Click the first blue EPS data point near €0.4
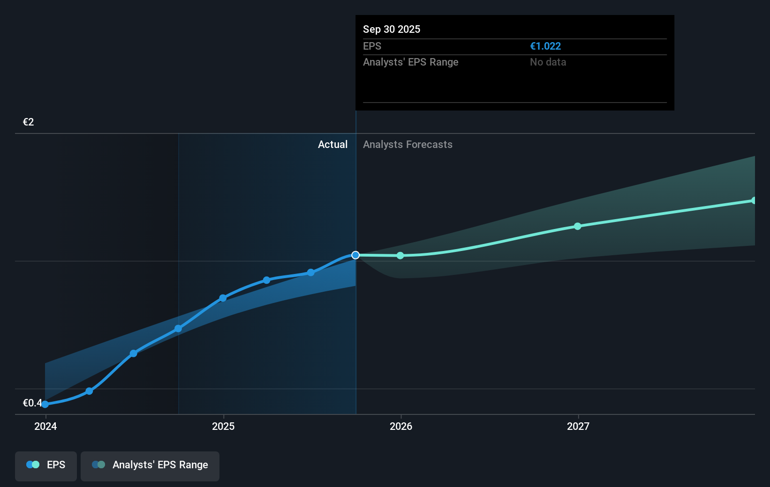The width and height of the screenshot is (770, 487). click(x=44, y=405)
